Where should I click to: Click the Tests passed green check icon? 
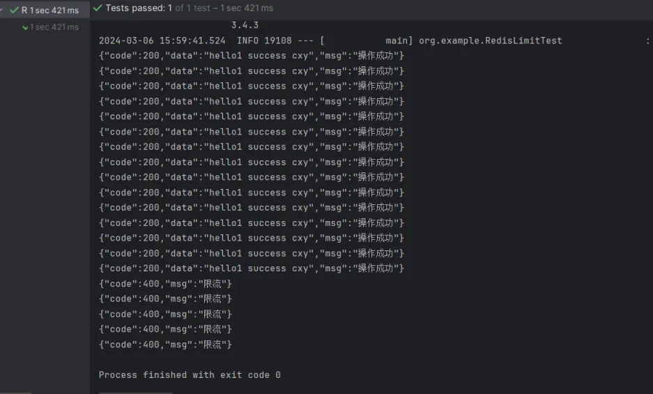98,8
